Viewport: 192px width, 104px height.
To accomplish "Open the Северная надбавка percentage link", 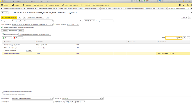I will (29, 51).
